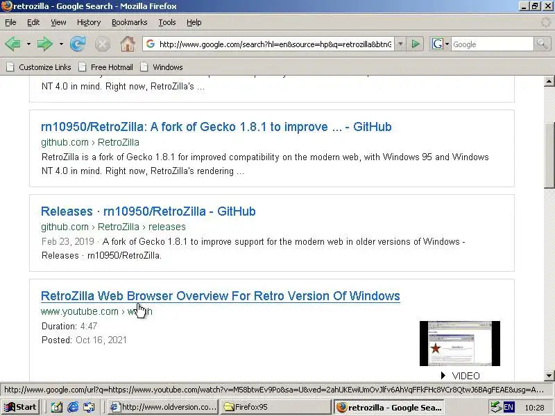Screen dimensions: 555x416
Task: Go to the Home page
Action: point(128,44)
